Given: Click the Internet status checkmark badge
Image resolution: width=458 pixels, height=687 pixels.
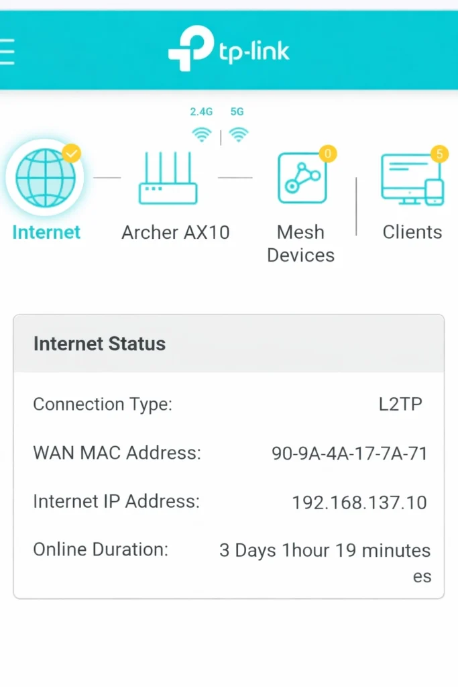Looking at the screenshot, I should (71, 154).
